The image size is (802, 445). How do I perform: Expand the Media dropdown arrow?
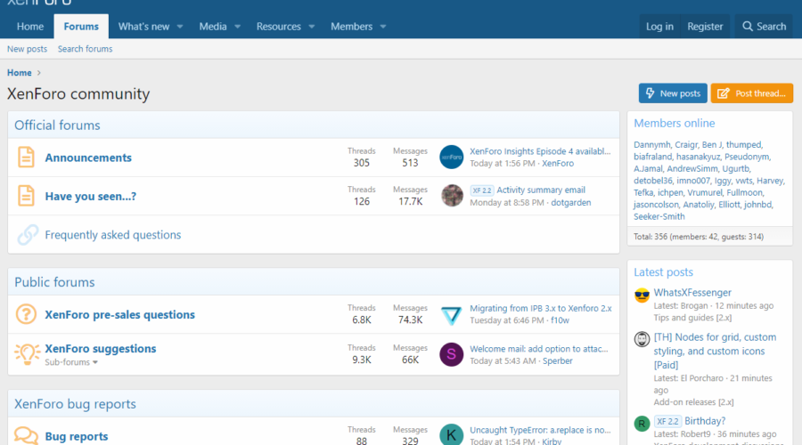coord(237,27)
